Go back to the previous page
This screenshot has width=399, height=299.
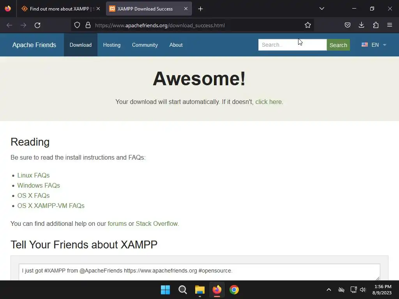click(x=9, y=25)
